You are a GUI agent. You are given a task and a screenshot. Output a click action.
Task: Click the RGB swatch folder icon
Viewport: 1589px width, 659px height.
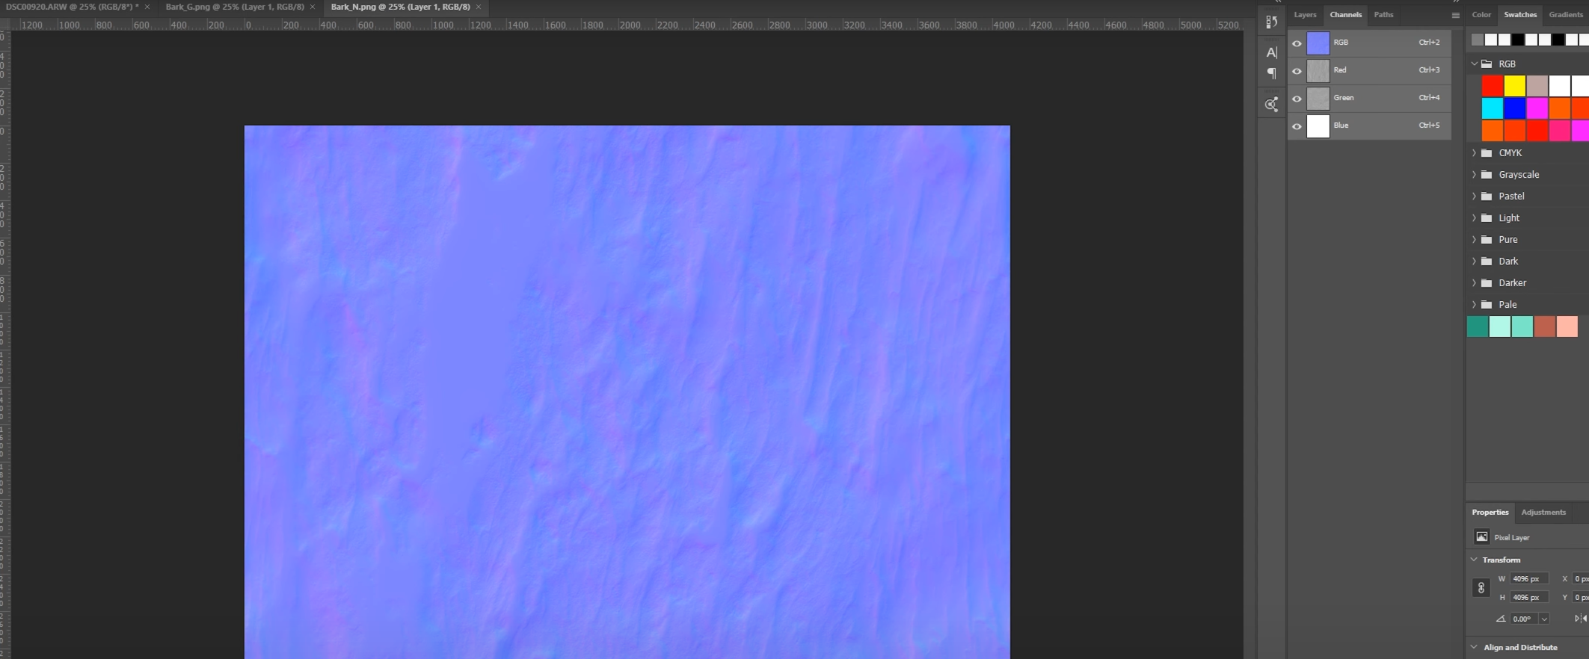click(x=1487, y=64)
